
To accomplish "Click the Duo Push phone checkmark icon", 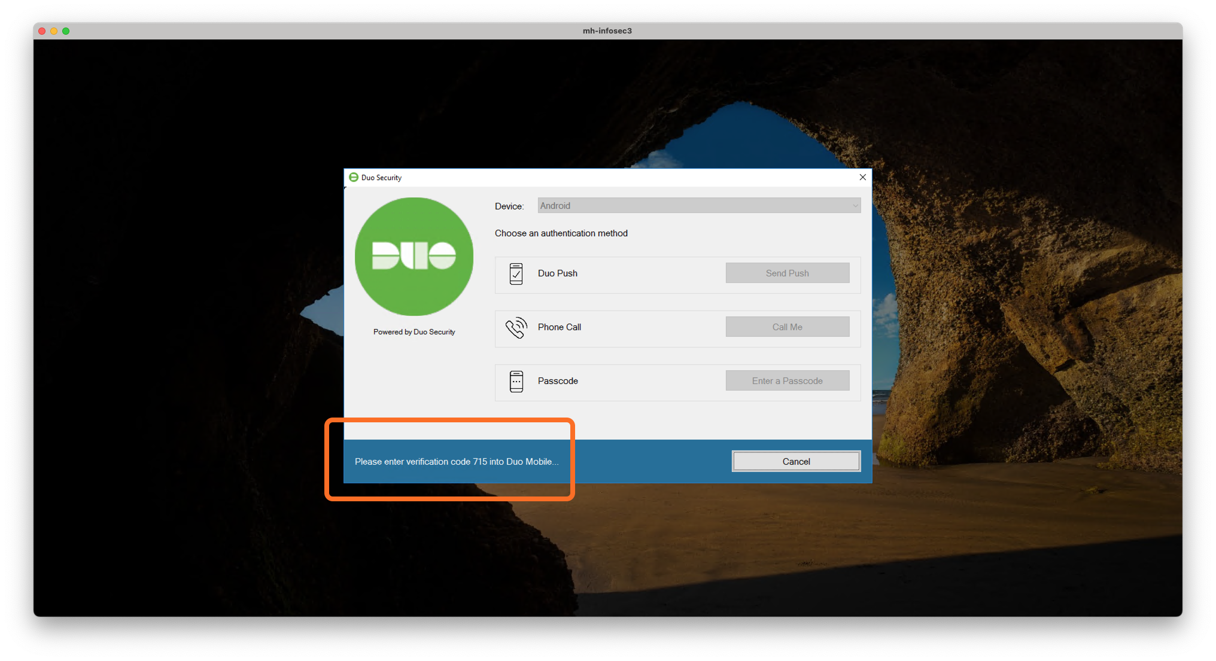I will click(x=516, y=273).
